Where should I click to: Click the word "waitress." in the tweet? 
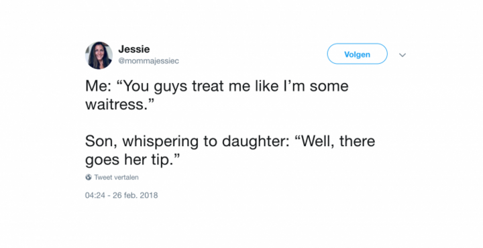[x=119, y=105]
